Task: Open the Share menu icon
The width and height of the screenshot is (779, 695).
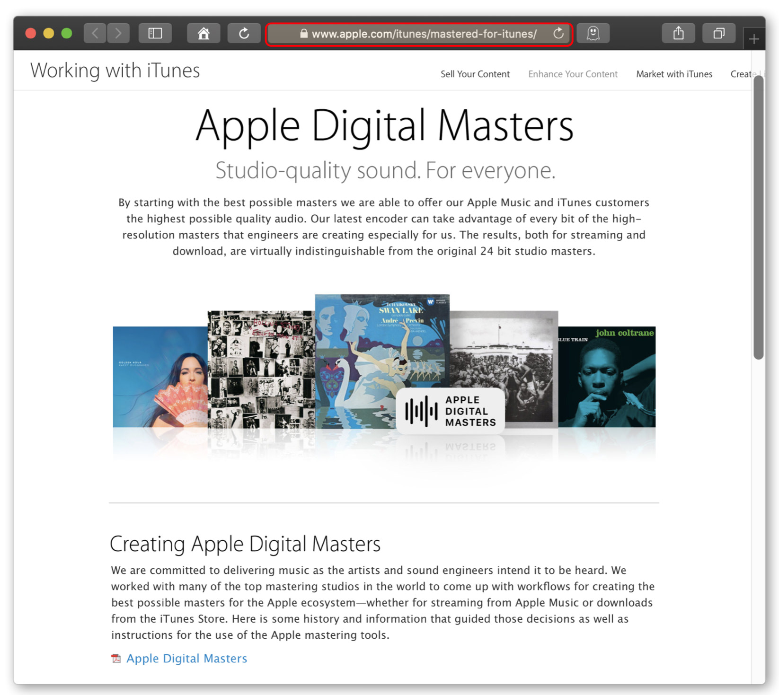Action: coord(679,34)
